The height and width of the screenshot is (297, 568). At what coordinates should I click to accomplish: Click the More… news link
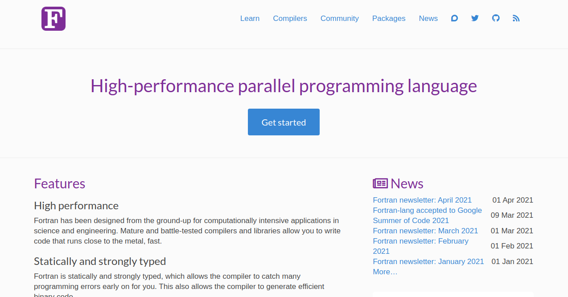385,272
